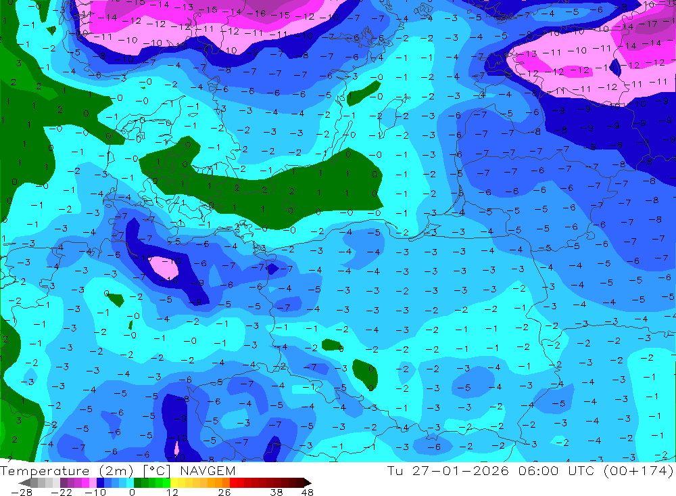Viewport: 676px width, 496px height.
Task: Select the dark maroon arrow at legend's hot end
Action: (307, 482)
